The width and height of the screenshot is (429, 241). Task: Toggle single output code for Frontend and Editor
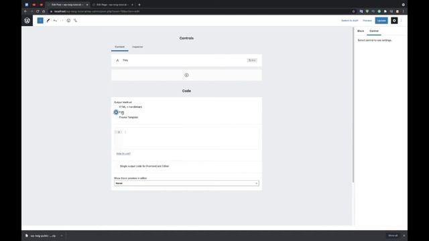pos(117,166)
